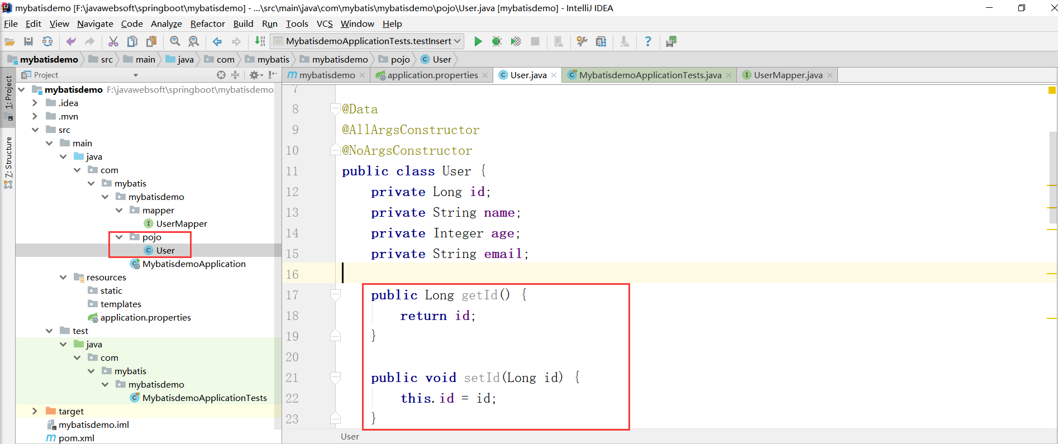Click the Replace icon in toolbar
1058x444 pixels.
(194, 41)
